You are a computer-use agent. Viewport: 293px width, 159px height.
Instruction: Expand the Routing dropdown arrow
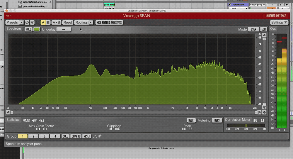tap(91, 23)
